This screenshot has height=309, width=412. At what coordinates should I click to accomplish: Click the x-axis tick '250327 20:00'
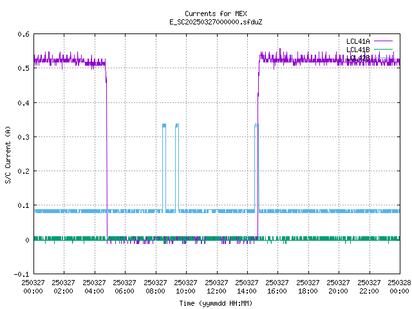click(x=339, y=286)
